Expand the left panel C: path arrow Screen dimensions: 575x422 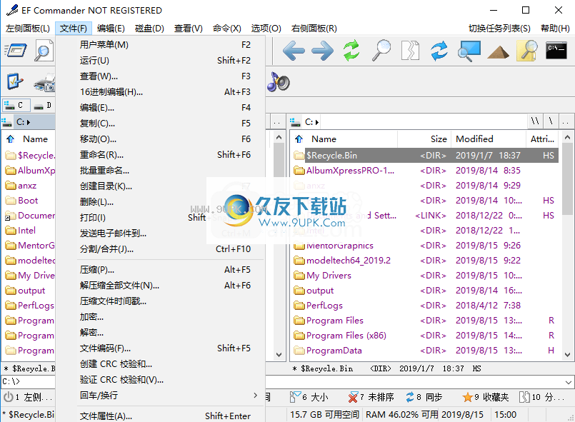[29, 122]
